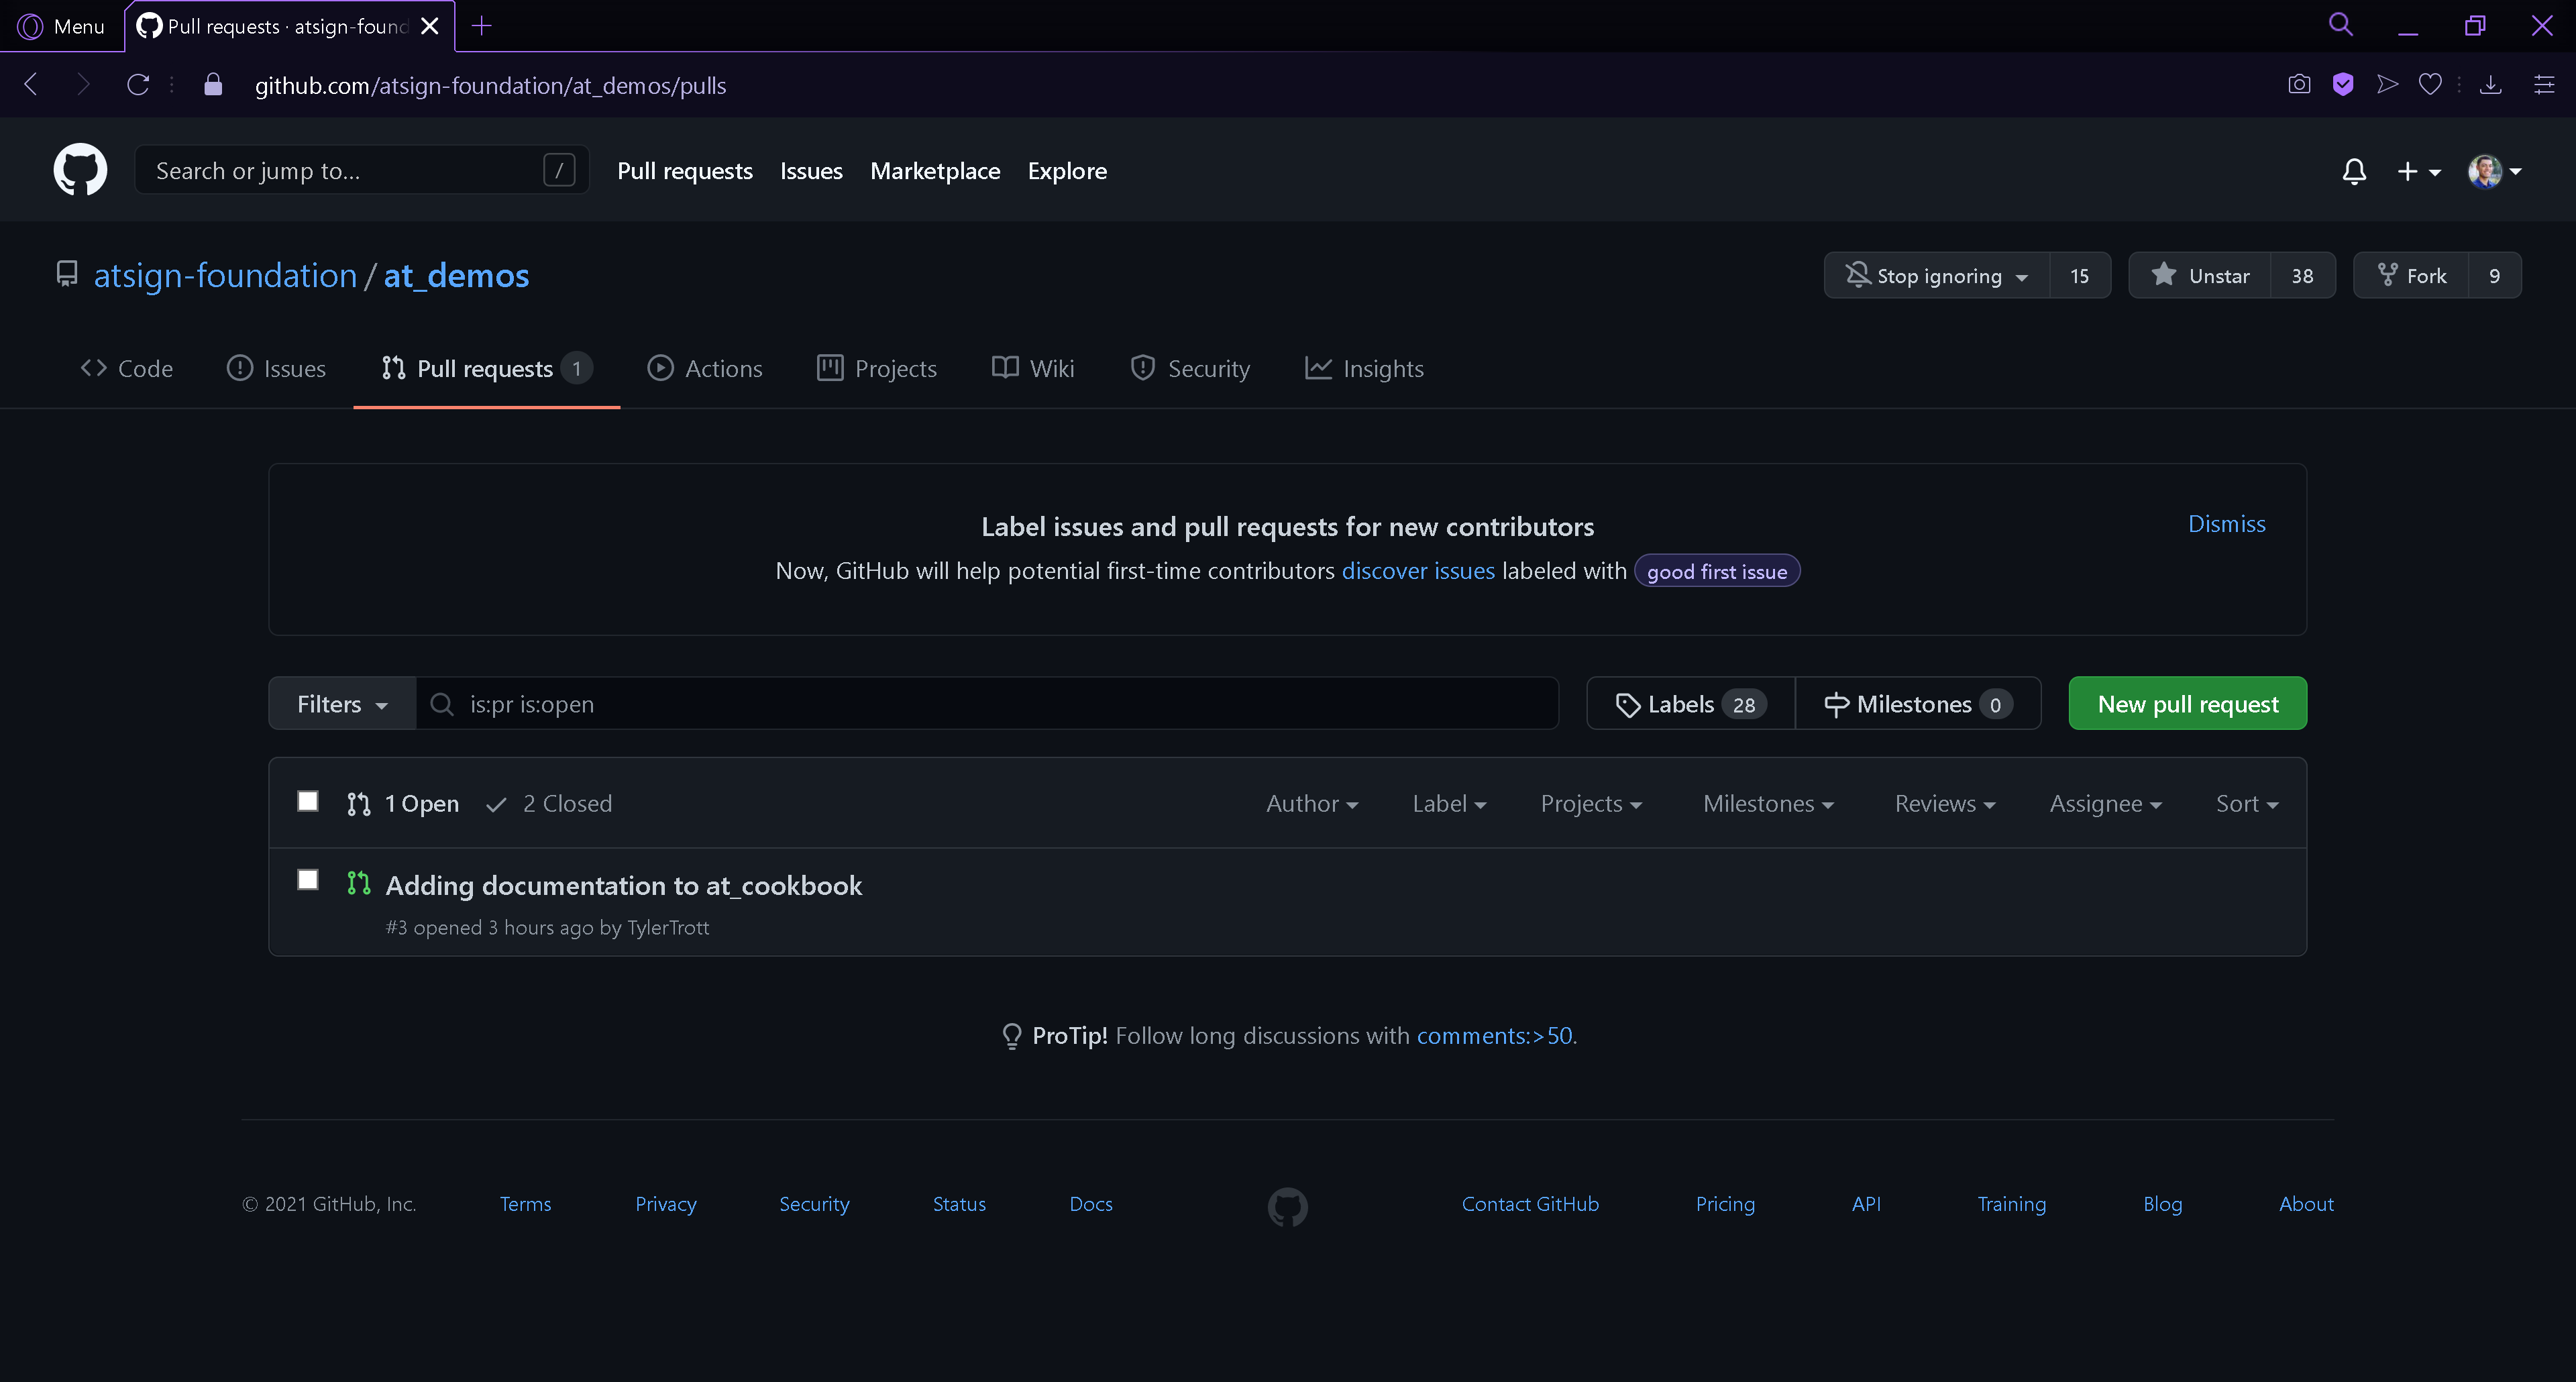Reload the page with refresh icon

click(x=138, y=85)
